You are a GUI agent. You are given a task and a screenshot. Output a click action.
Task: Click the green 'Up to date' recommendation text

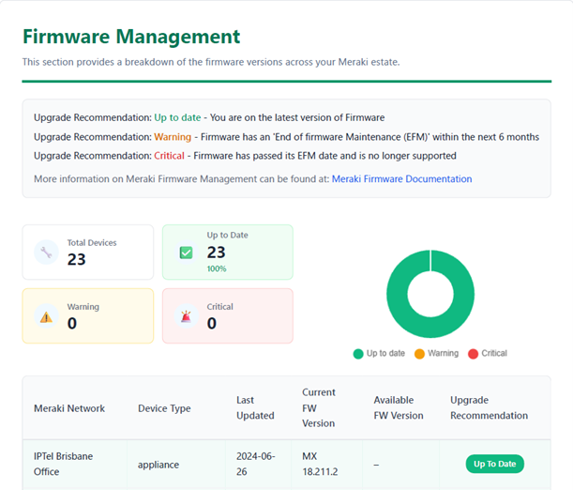click(x=177, y=117)
